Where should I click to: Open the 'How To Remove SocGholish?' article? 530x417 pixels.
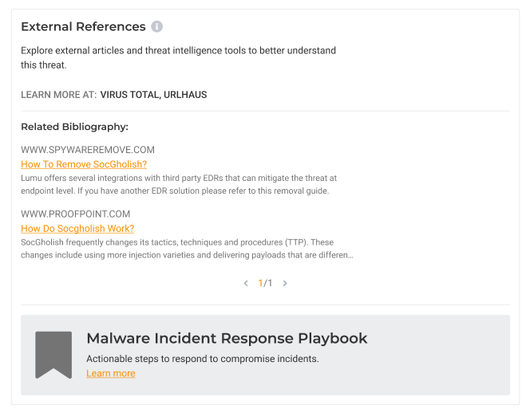(x=84, y=164)
